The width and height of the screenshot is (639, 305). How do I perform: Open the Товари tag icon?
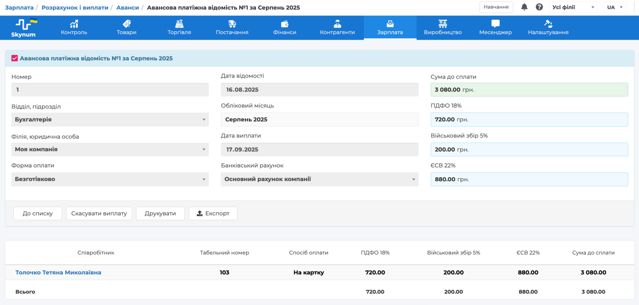(127, 24)
